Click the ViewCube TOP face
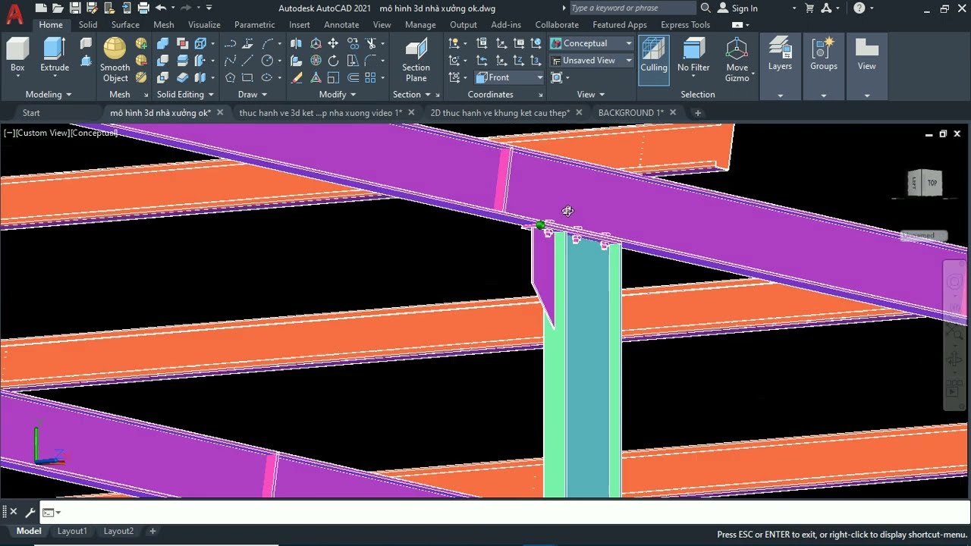The height and width of the screenshot is (546, 971). coord(932,183)
